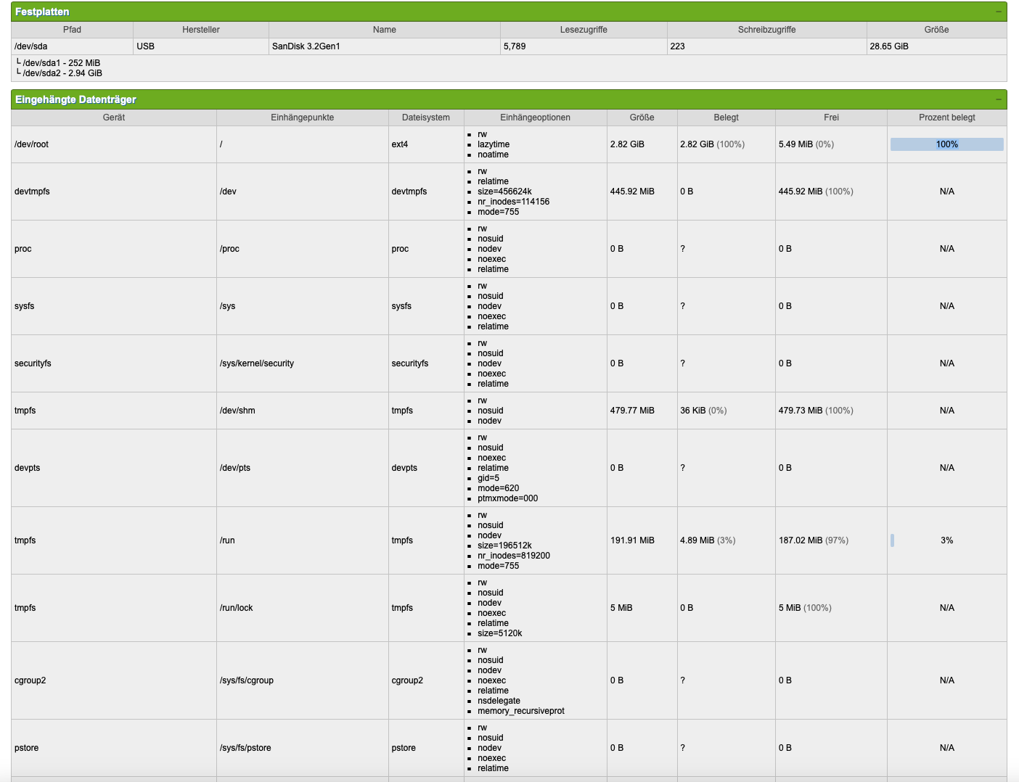
Task: Select the 479.77 MiB size value
Action: tap(632, 411)
